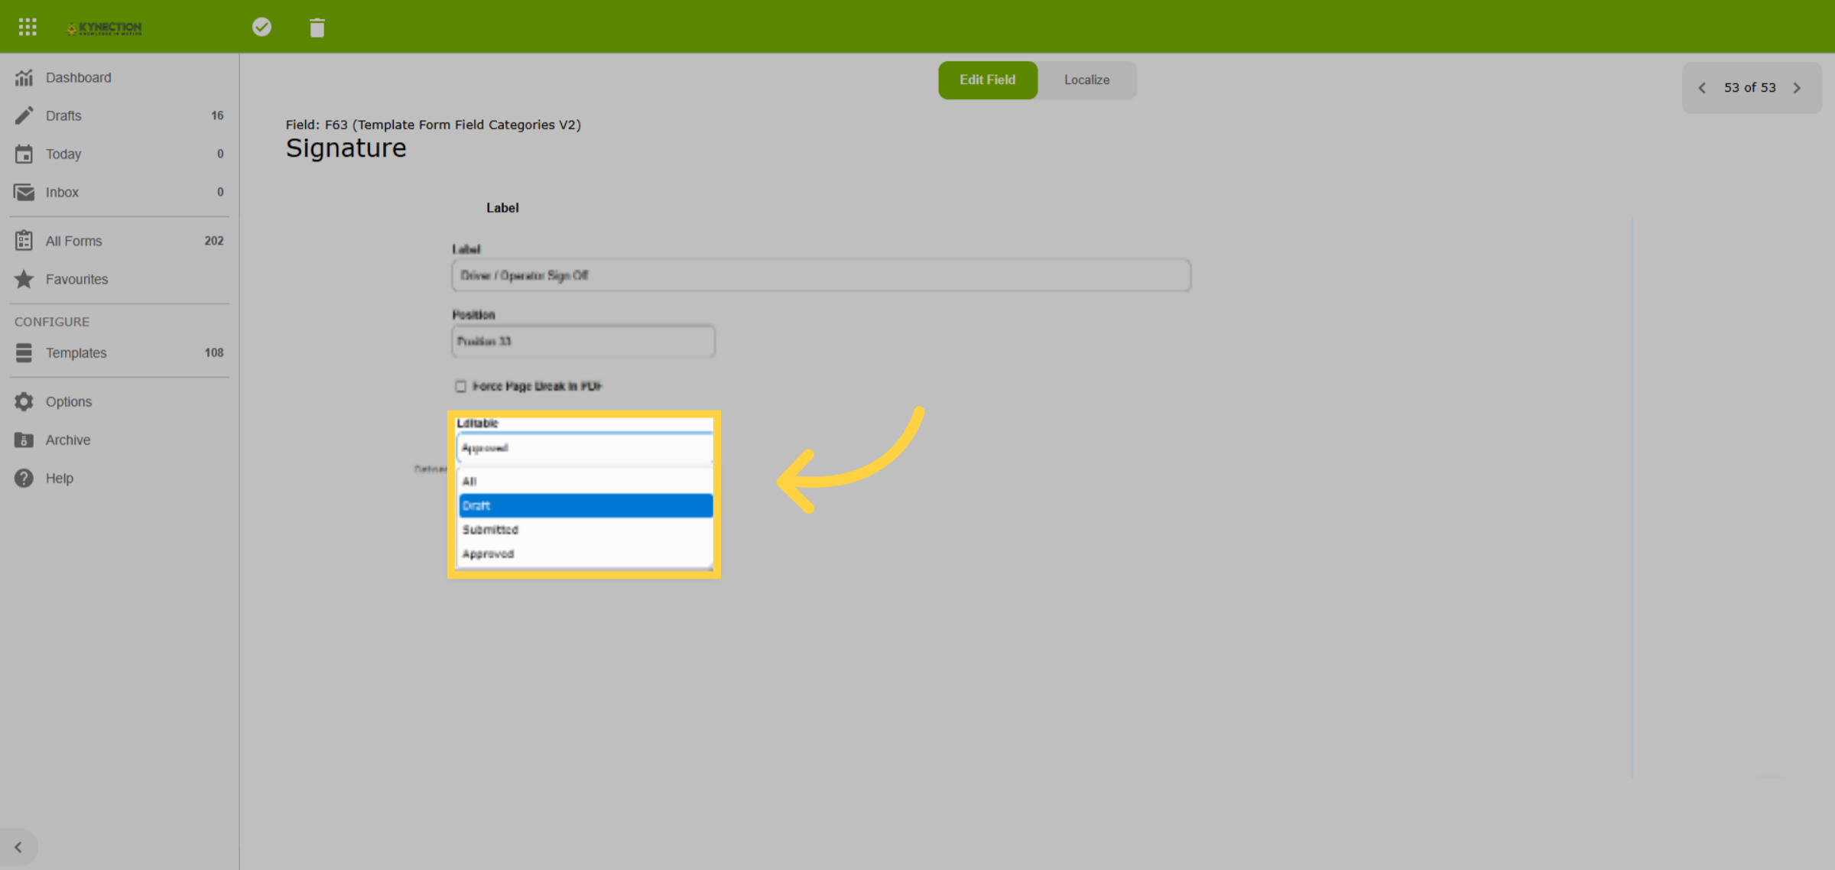Click the Position input field

coord(583,341)
